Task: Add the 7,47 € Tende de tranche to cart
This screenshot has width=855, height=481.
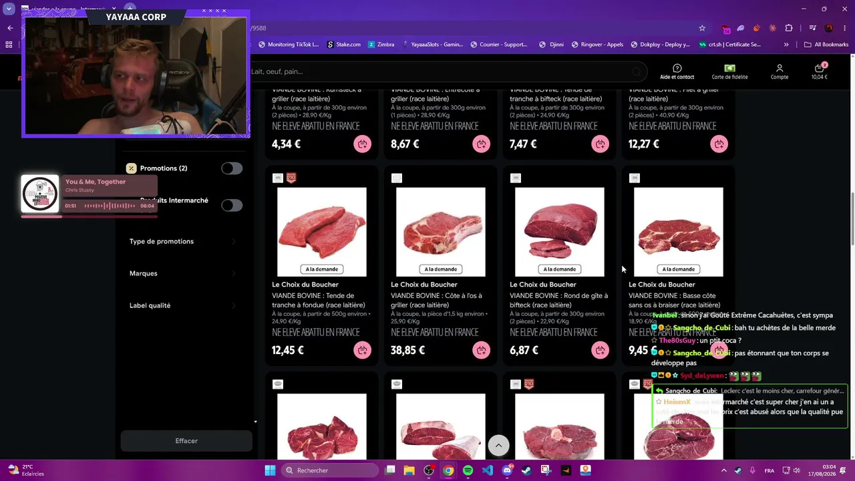Action: click(x=600, y=144)
